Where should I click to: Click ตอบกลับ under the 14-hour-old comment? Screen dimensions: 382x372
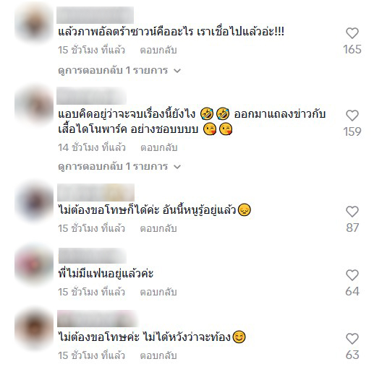(x=159, y=147)
